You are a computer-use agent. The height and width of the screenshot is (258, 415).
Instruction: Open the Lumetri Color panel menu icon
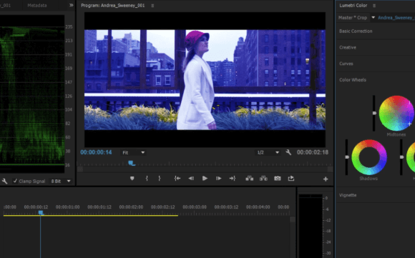374,6
